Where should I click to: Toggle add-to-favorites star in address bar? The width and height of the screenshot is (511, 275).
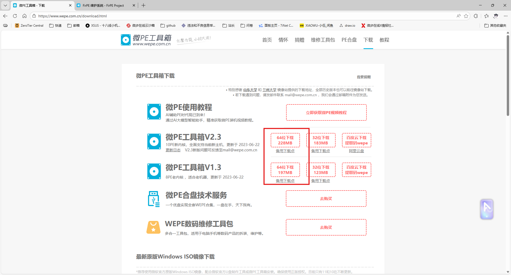(x=466, y=16)
